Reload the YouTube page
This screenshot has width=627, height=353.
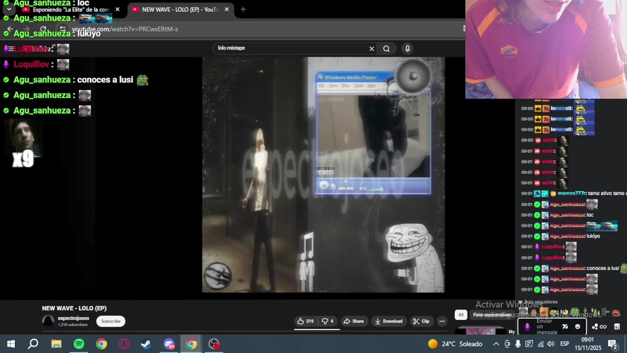43,29
